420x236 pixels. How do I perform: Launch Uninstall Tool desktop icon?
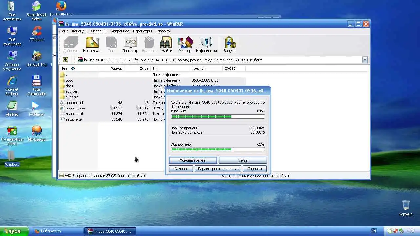point(36,59)
